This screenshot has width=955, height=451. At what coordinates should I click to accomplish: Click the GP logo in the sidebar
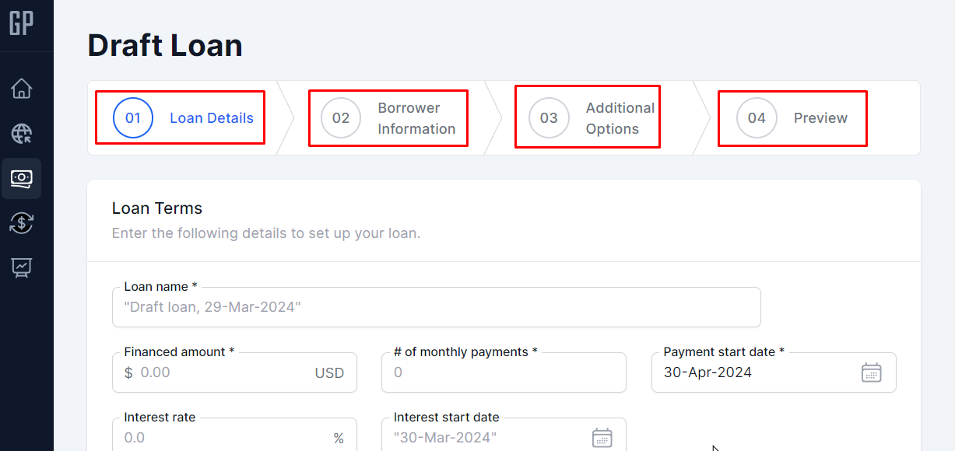coord(21,24)
